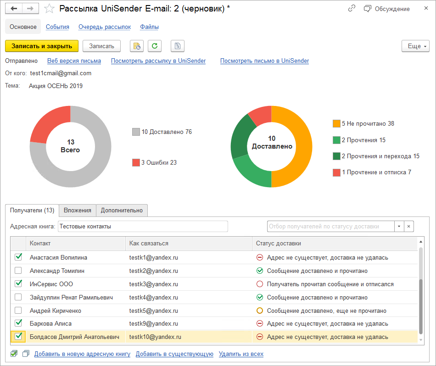This screenshot has height=366, width=436.
Task: Click the error status icon for testk1@yandex.ru
Action: click(260, 258)
